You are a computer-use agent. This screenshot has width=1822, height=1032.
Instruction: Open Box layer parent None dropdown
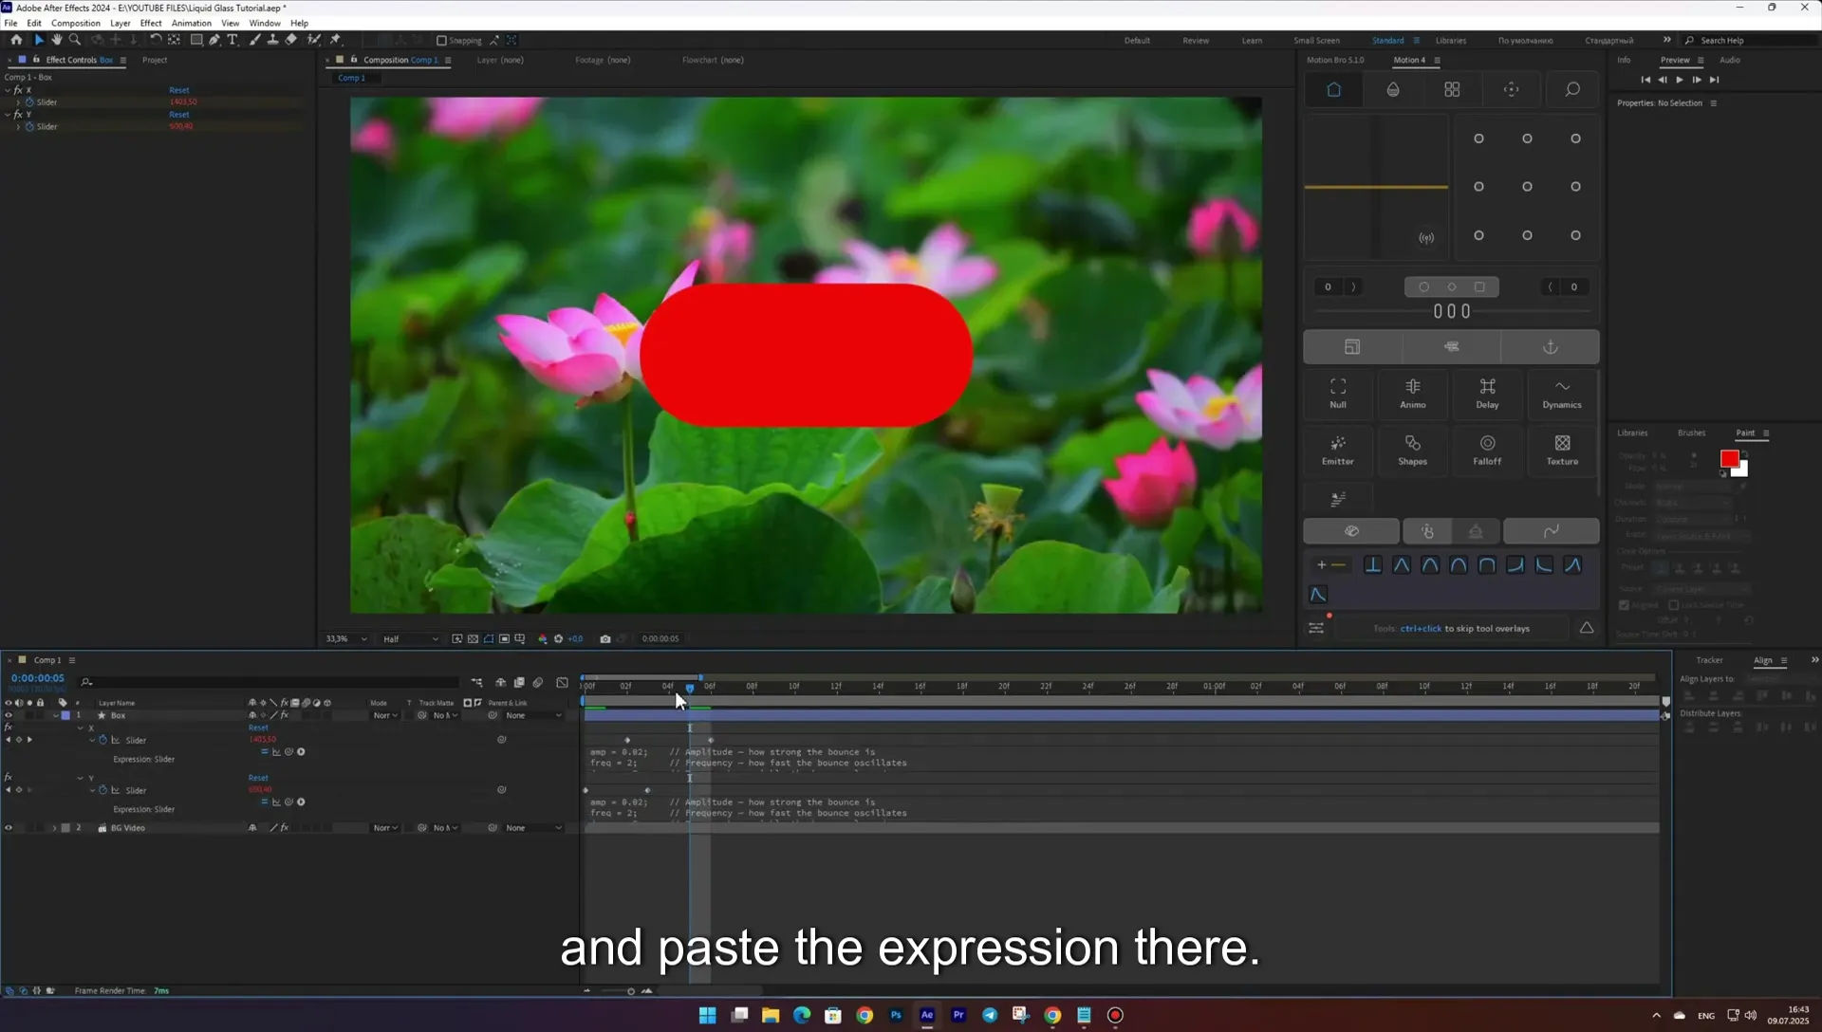pyautogui.click(x=533, y=715)
